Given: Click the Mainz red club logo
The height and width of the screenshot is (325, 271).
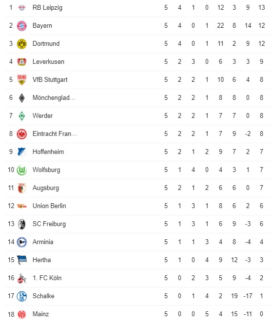Looking at the screenshot, I should [22, 314].
